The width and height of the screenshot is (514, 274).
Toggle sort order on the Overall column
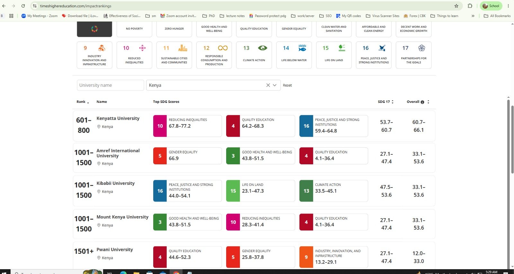428,102
